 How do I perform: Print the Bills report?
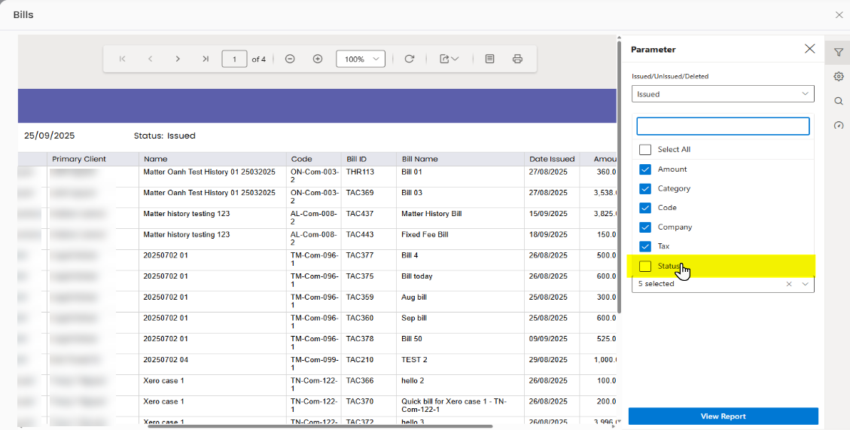click(517, 59)
